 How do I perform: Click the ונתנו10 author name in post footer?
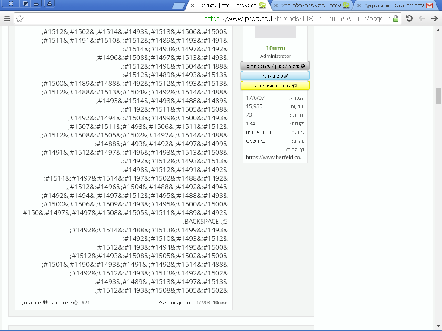click(220, 303)
